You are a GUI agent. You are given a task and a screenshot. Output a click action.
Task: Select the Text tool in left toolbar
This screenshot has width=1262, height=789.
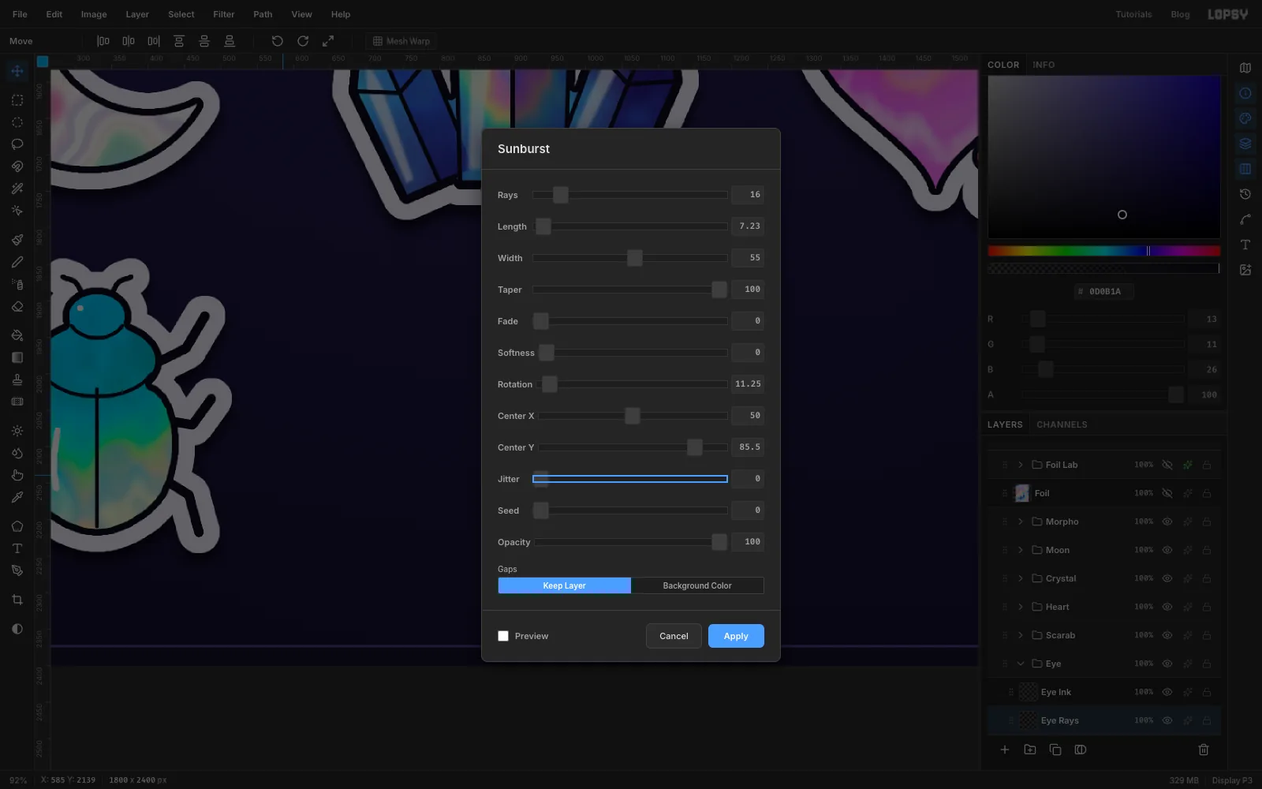(17, 548)
